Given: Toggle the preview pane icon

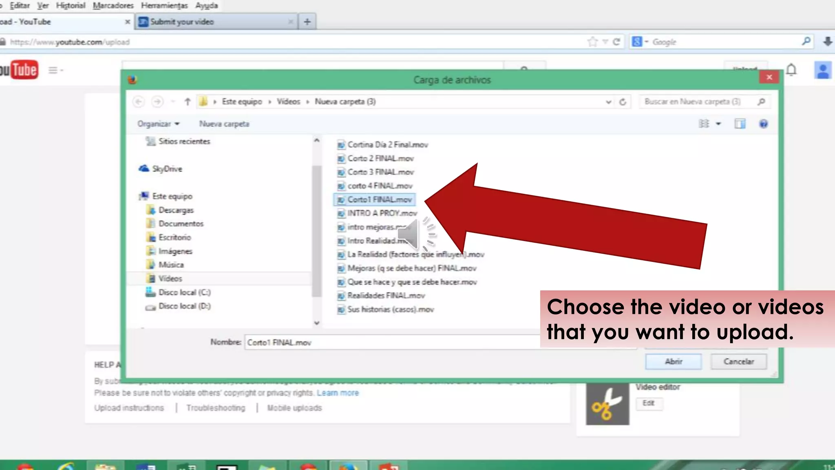Looking at the screenshot, I should (x=740, y=124).
